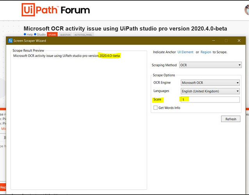The width and height of the screenshot is (249, 195).
Task: Select the orange STUDIO tag
Action: (52, 35)
